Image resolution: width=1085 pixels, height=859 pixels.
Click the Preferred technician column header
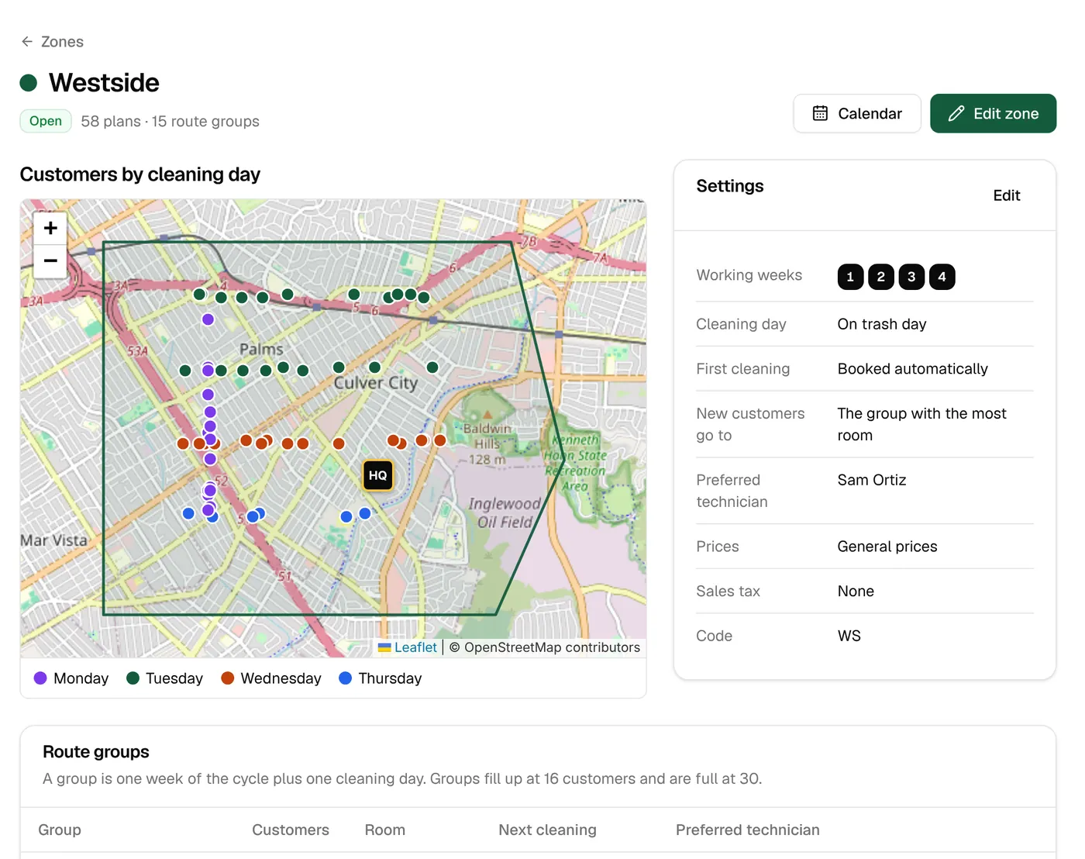click(x=748, y=830)
